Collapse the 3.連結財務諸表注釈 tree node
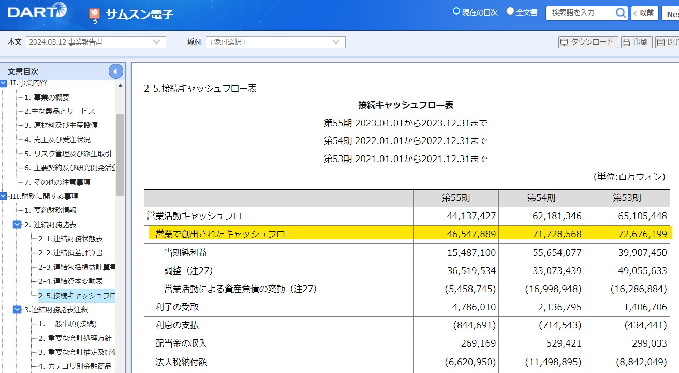This screenshot has width=679, height=373. [x=17, y=310]
